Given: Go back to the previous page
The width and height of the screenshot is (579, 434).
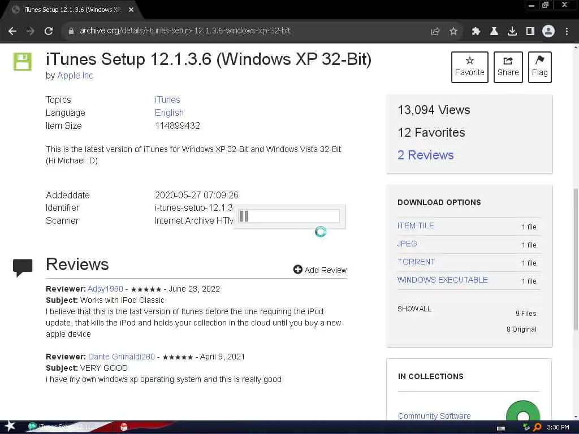Looking at the screenshot, I should (x=12, y=31).
